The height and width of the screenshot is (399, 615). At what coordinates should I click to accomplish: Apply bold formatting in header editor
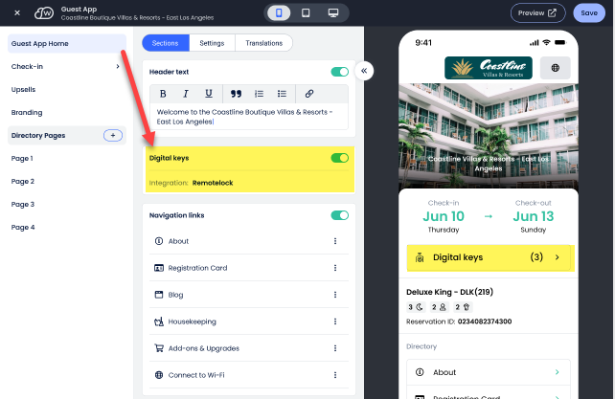click(x=163, y=94)
